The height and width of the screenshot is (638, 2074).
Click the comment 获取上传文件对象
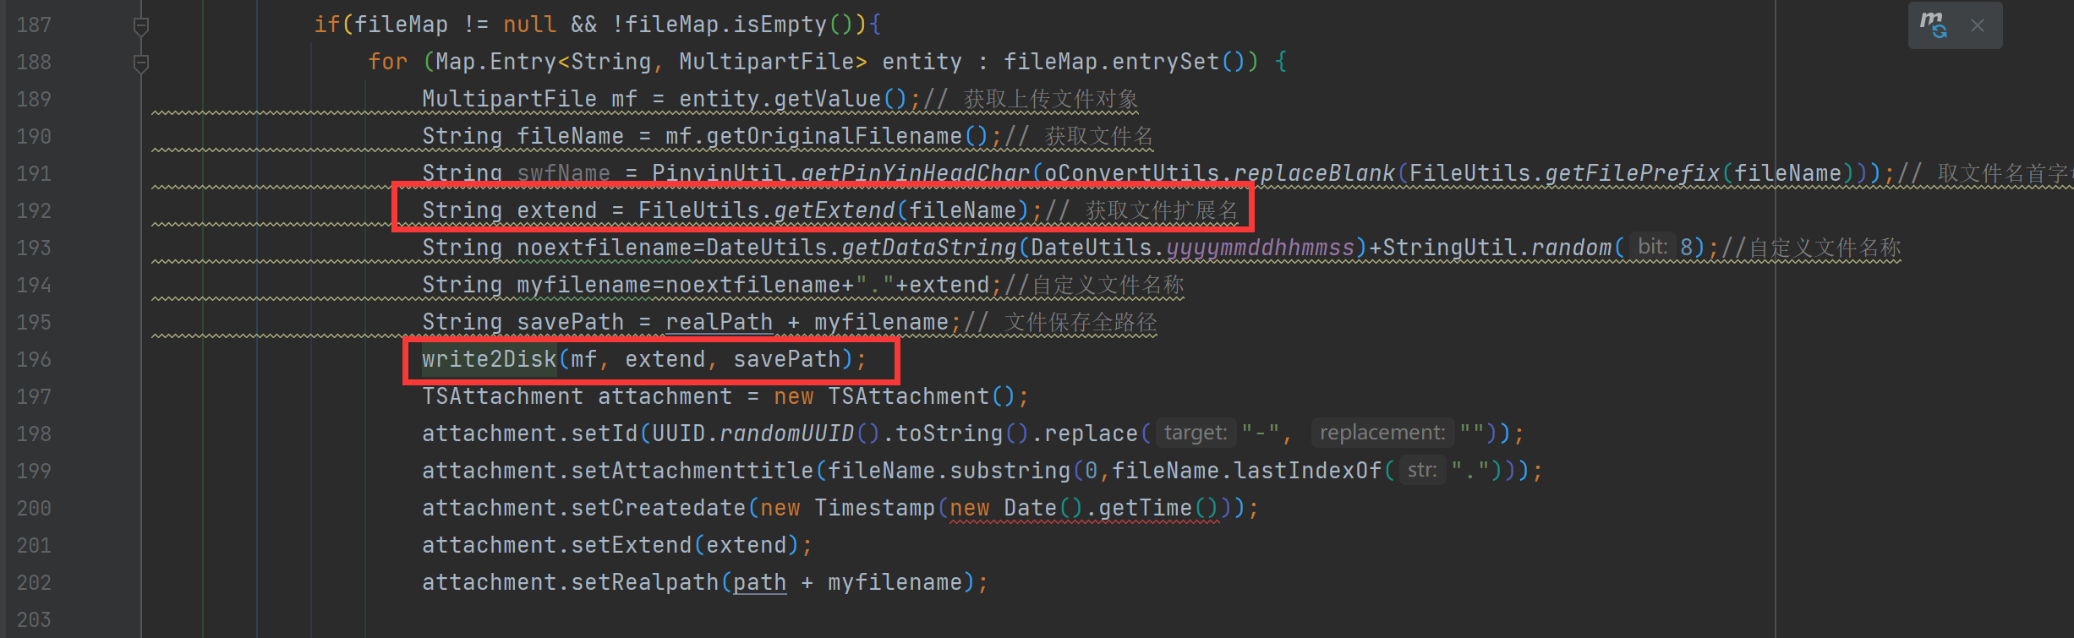pos(1051,99)
